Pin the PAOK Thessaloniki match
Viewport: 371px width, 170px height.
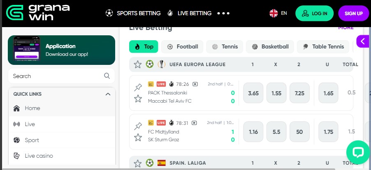(x=138, y=87)
